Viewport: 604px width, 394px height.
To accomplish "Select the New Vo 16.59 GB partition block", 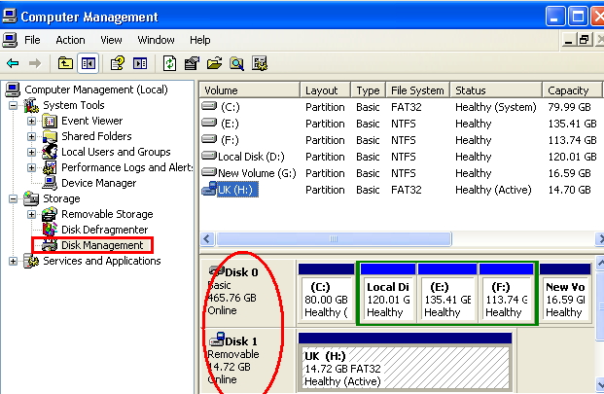I will pos(565,293).
